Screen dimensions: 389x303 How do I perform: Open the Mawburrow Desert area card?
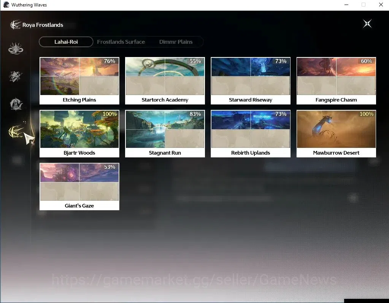point(336,134)
